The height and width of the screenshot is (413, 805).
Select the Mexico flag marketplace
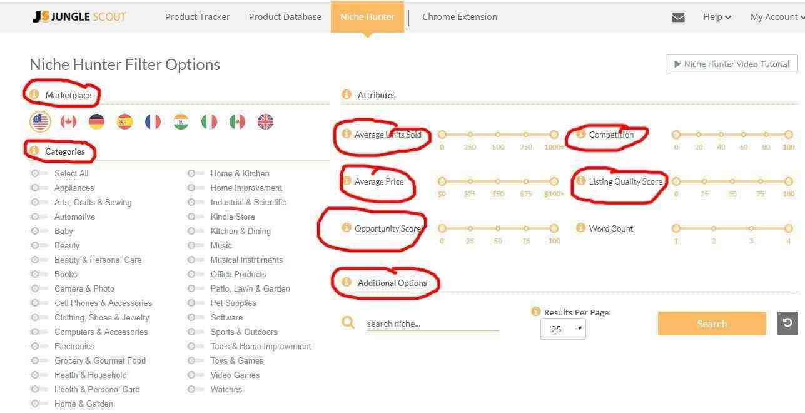[x=237, y=121]
